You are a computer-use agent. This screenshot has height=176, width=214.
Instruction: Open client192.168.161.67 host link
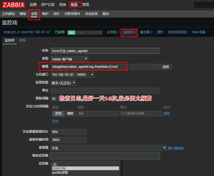tap(35, 32)
